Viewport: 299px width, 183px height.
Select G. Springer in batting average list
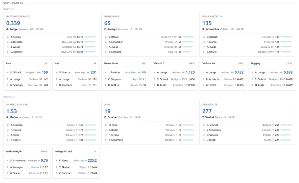coord(16,52)
